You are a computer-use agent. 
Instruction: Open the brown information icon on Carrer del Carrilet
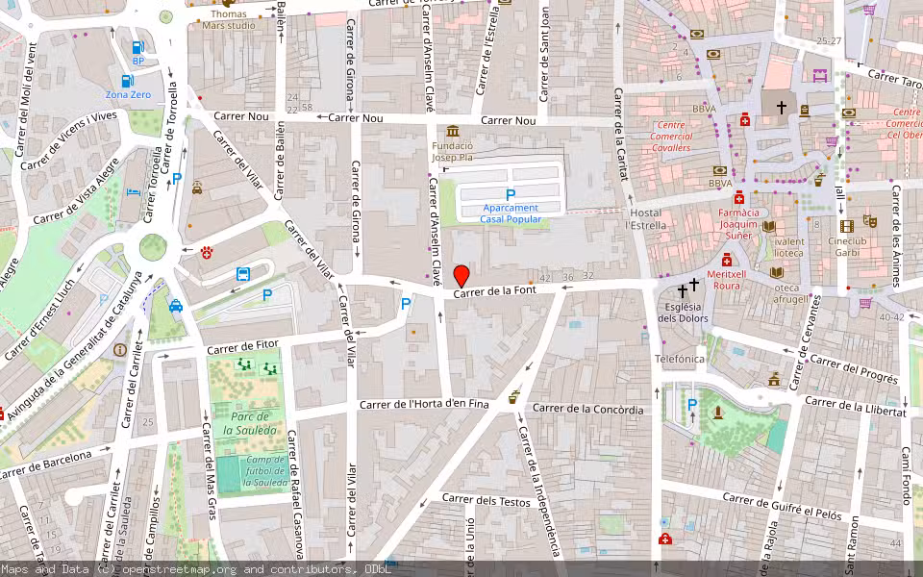coord(120,350)
